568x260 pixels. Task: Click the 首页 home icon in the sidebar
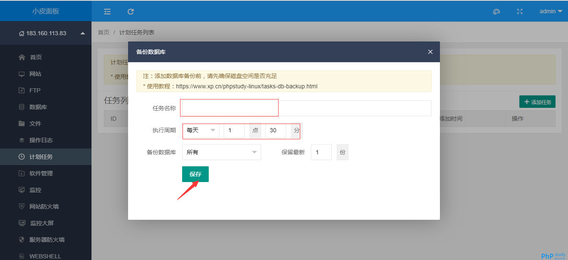(x=22, y=57)
